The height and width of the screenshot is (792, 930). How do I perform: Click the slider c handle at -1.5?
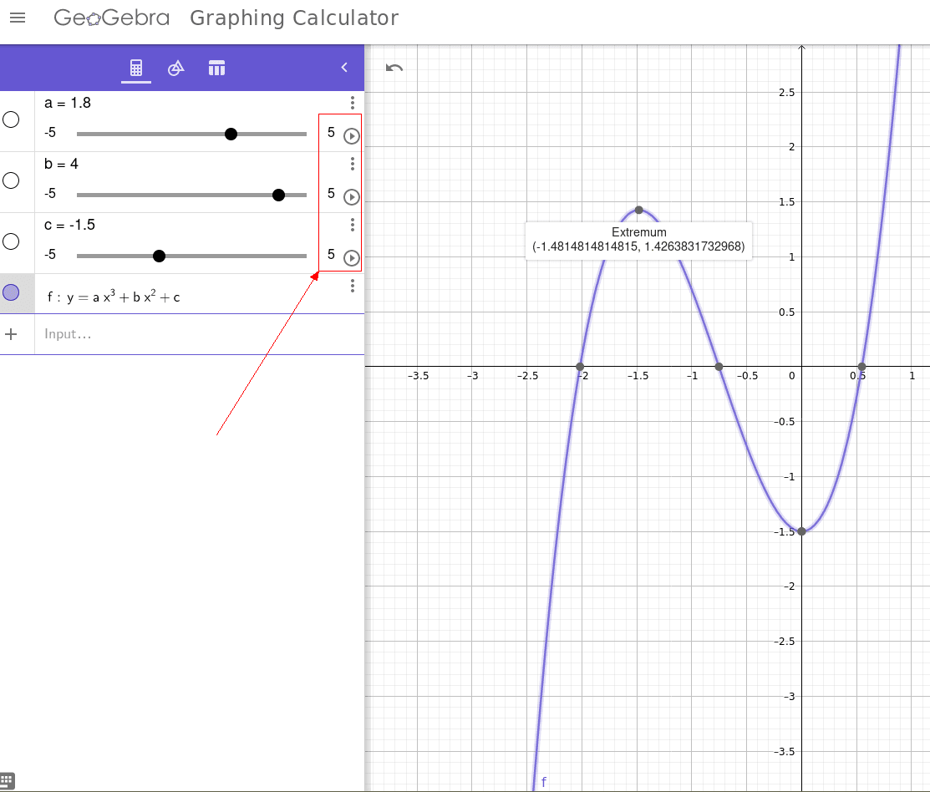point(159,256)
